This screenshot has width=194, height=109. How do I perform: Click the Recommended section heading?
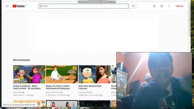(22, 60)
